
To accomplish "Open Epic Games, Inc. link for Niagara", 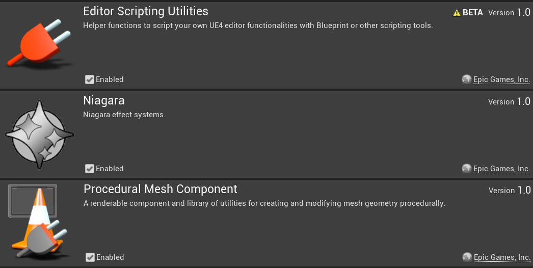I will click(501, 169).
